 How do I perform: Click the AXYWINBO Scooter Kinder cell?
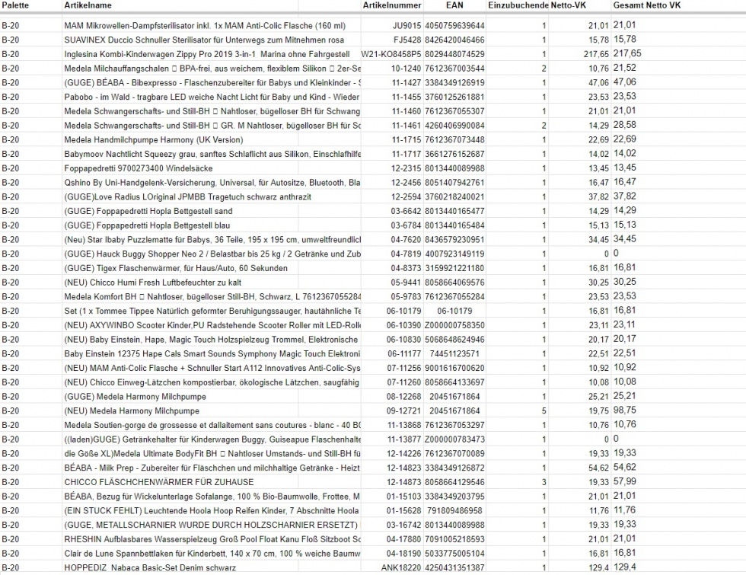point(212,326)
